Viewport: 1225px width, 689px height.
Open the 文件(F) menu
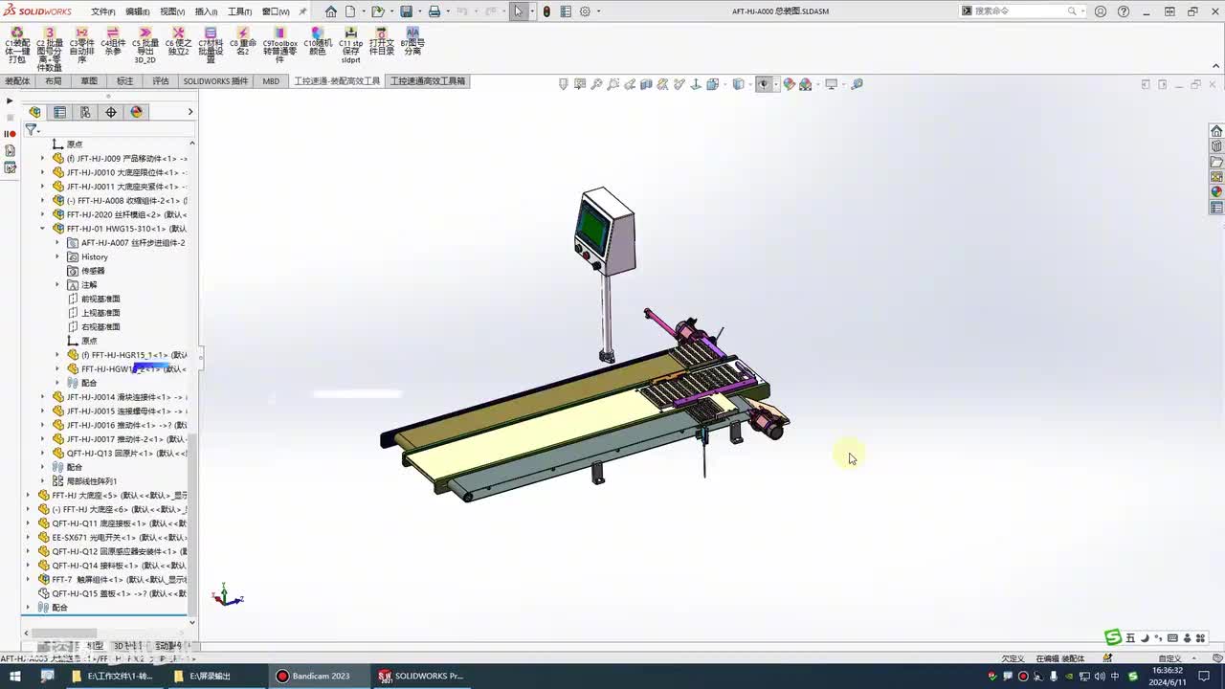pyautogui.click(x=103, y=11)
